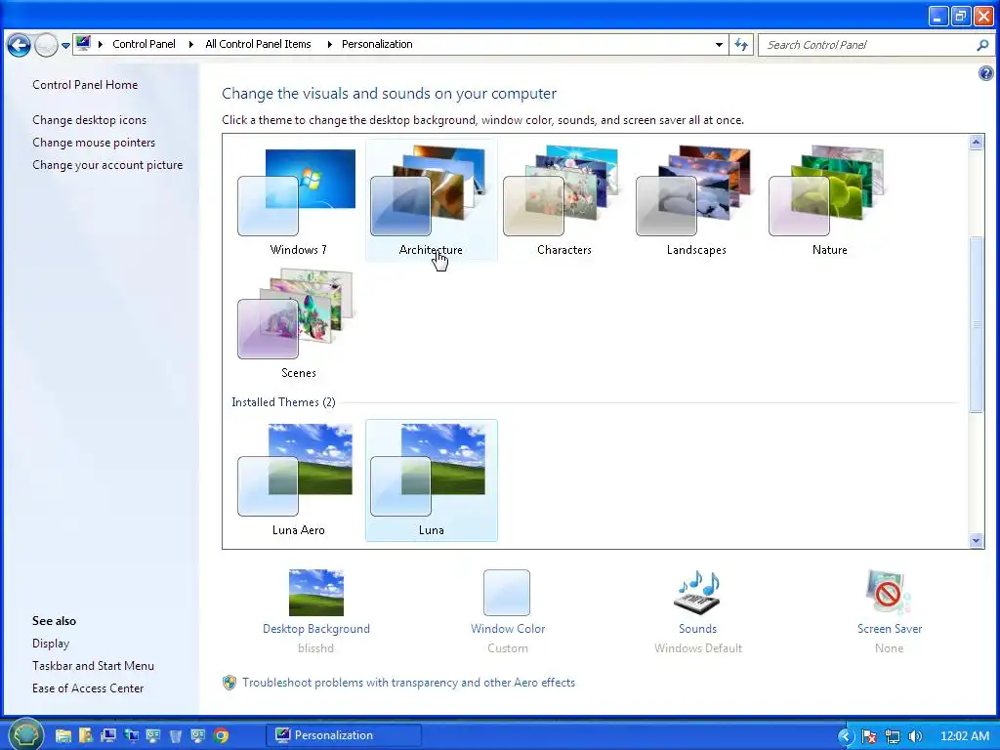
Task: Click the Back navigation arrow
Action: click(x=20, y=45)
